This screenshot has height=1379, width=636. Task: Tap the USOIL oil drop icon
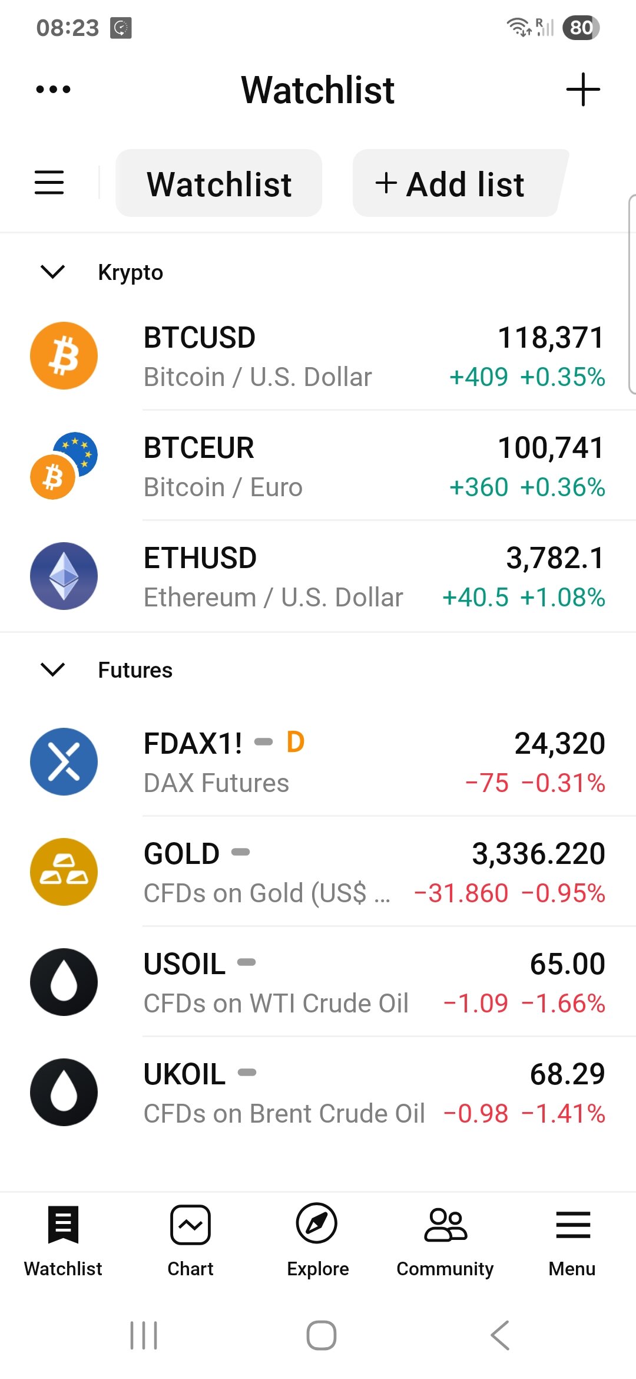pos(64,982)
